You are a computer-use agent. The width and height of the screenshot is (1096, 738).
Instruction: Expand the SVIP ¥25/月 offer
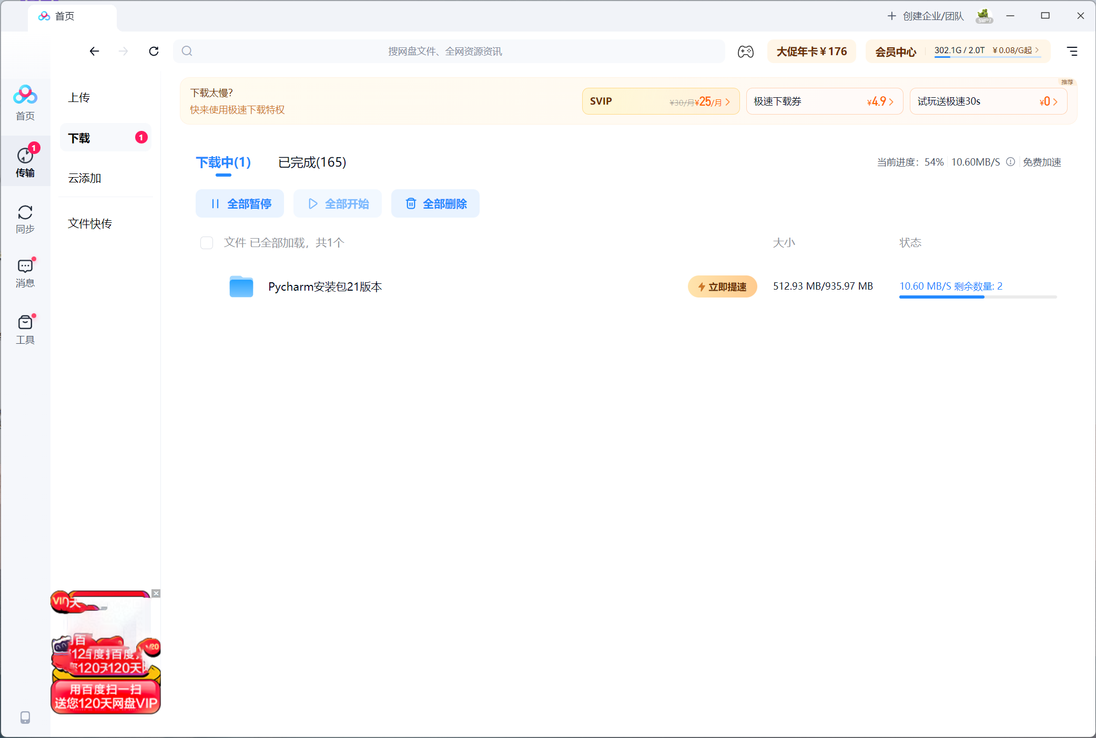tap(660, 101)
